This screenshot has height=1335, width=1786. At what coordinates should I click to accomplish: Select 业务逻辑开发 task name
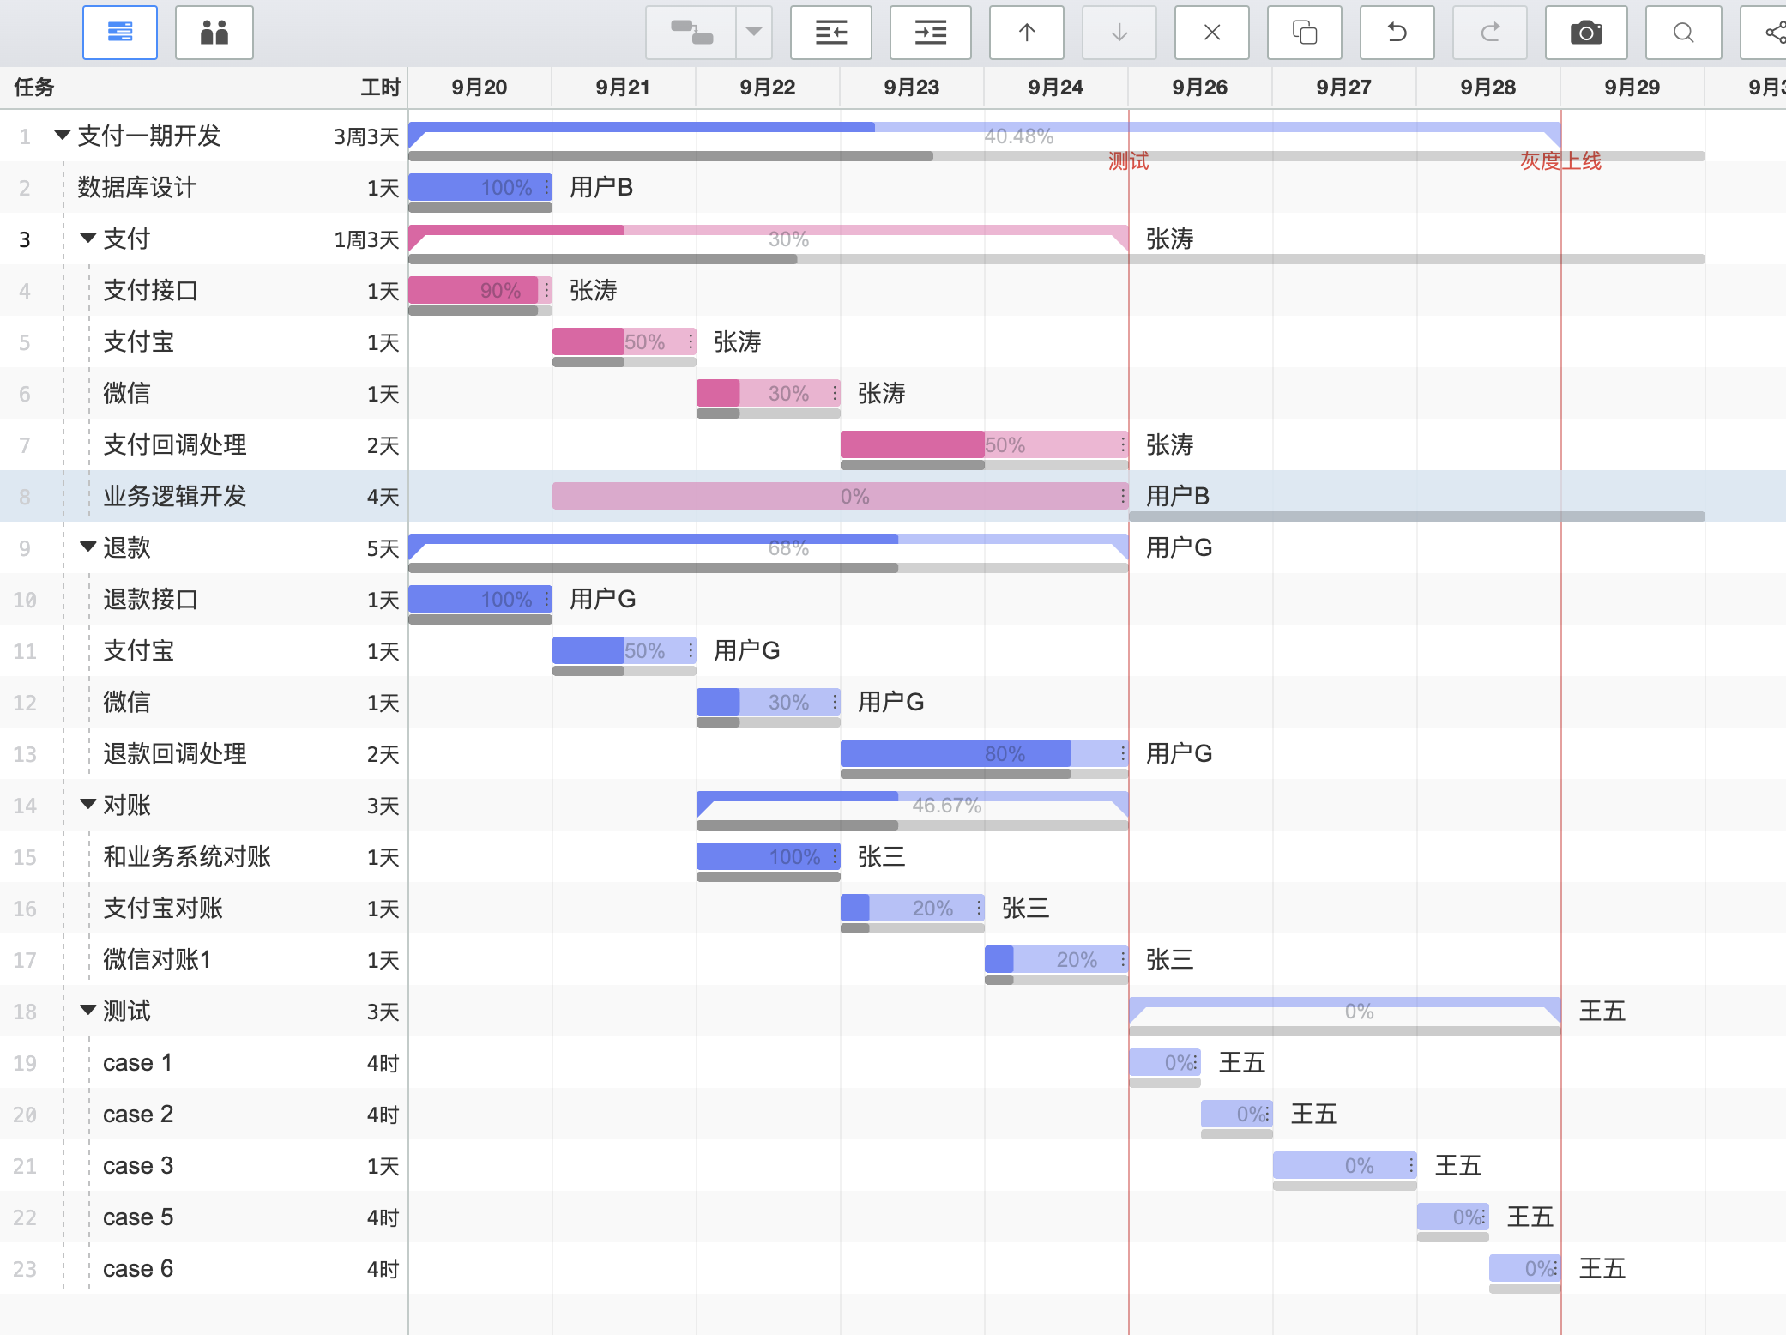coord(175,496)
